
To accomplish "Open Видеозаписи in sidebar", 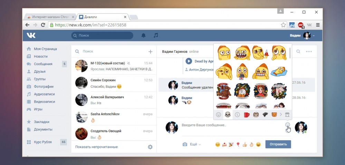I will point(45,102).
